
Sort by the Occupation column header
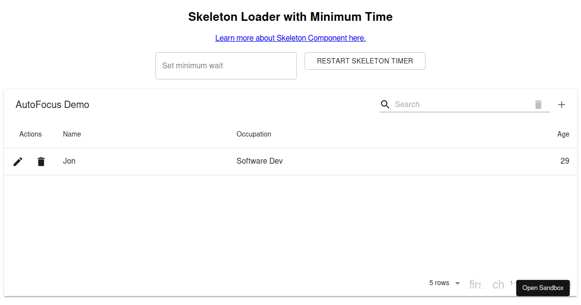[254, 134]
